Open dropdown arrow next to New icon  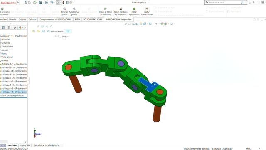(32, 2)
